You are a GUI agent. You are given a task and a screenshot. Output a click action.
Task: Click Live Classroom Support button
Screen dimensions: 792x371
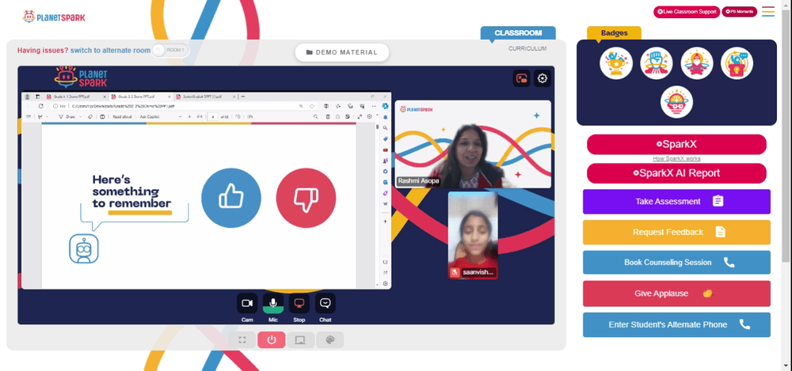[687, 12]
